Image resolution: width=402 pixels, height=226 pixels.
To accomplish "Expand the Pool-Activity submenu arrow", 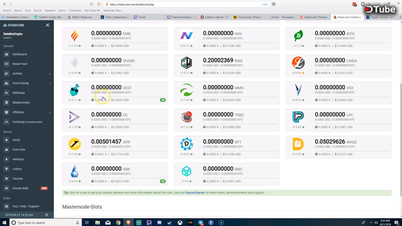I will pyautogui.click(x=50, y=83).
